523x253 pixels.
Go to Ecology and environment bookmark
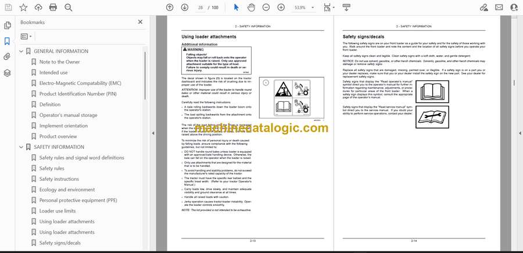pos(67,190)
